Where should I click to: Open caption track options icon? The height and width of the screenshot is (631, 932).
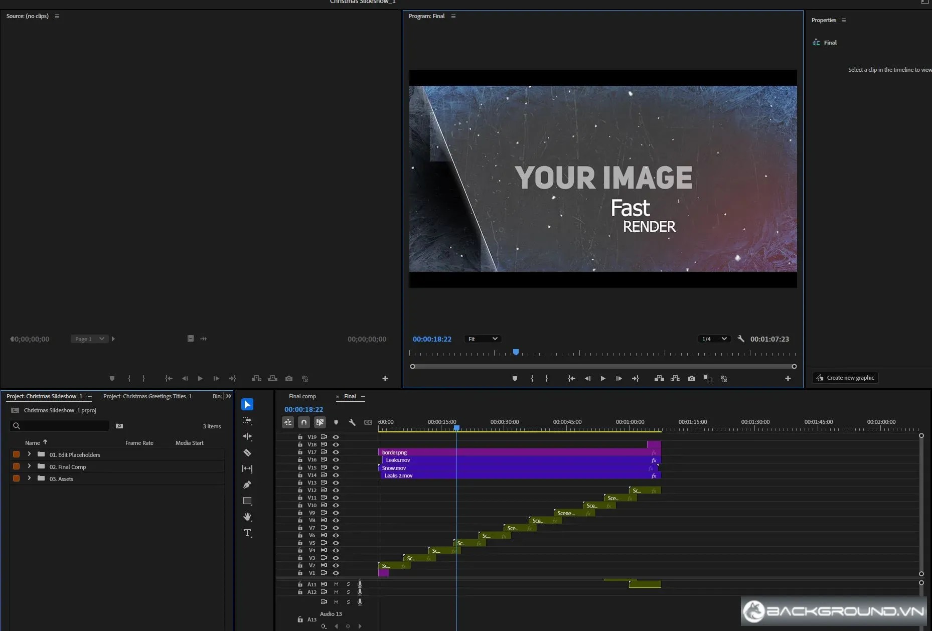[368, 422]
